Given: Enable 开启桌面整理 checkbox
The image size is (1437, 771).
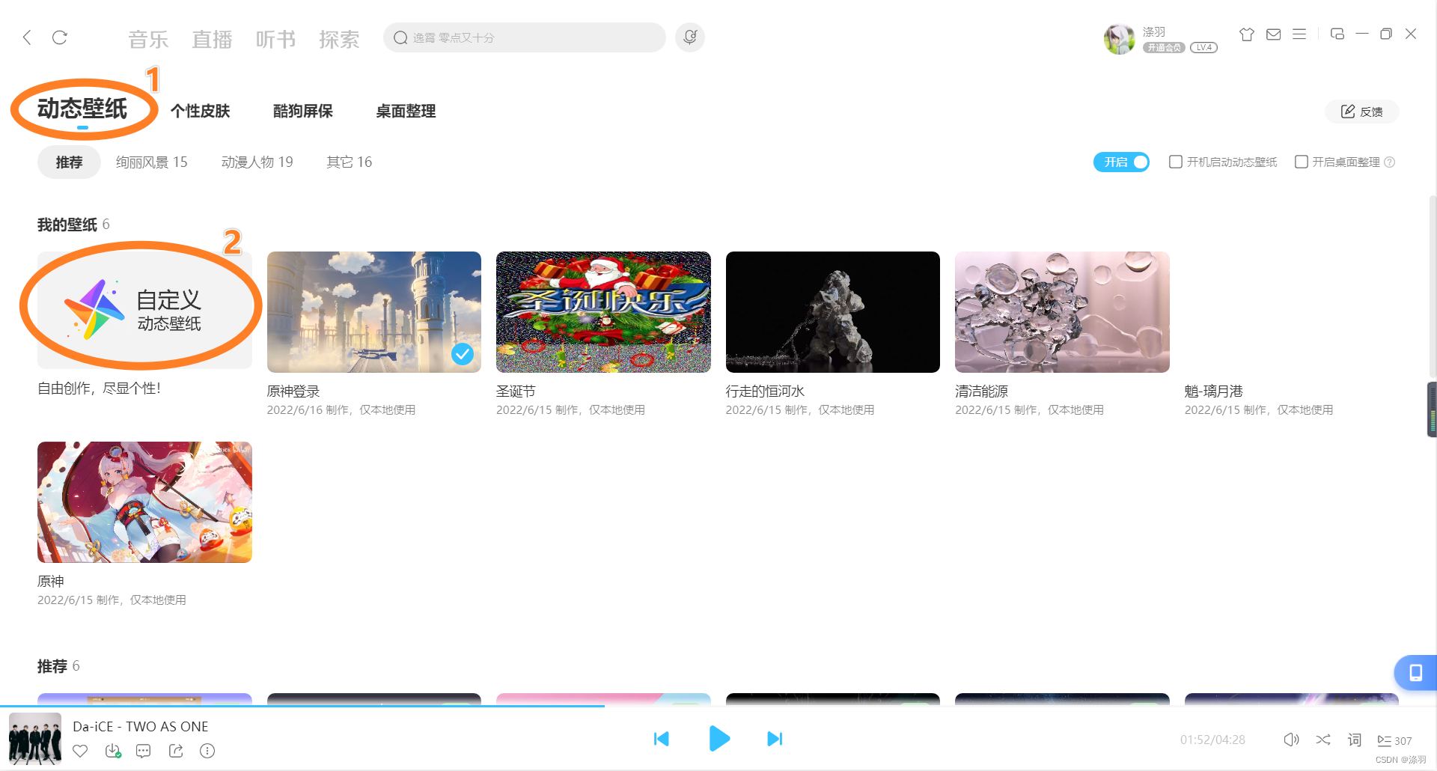Looking at the screenshot, I should pyautogui.click(x=1301, y=162).
